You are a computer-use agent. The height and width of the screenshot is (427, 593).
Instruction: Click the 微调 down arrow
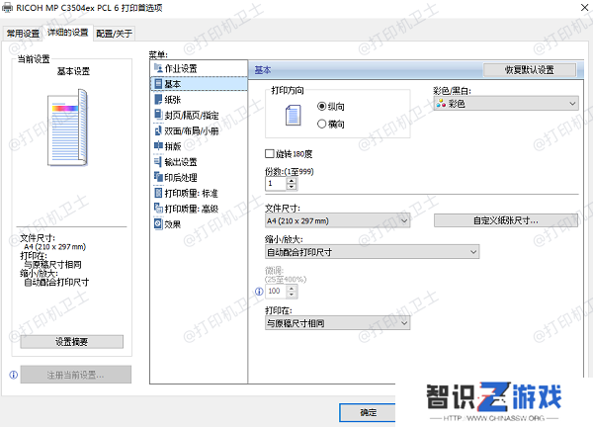tap(292, 295)
